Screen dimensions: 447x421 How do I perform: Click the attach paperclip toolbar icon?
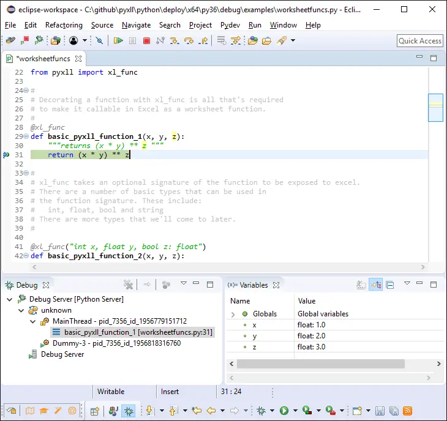pyautogui.click(x=10, y=40)
